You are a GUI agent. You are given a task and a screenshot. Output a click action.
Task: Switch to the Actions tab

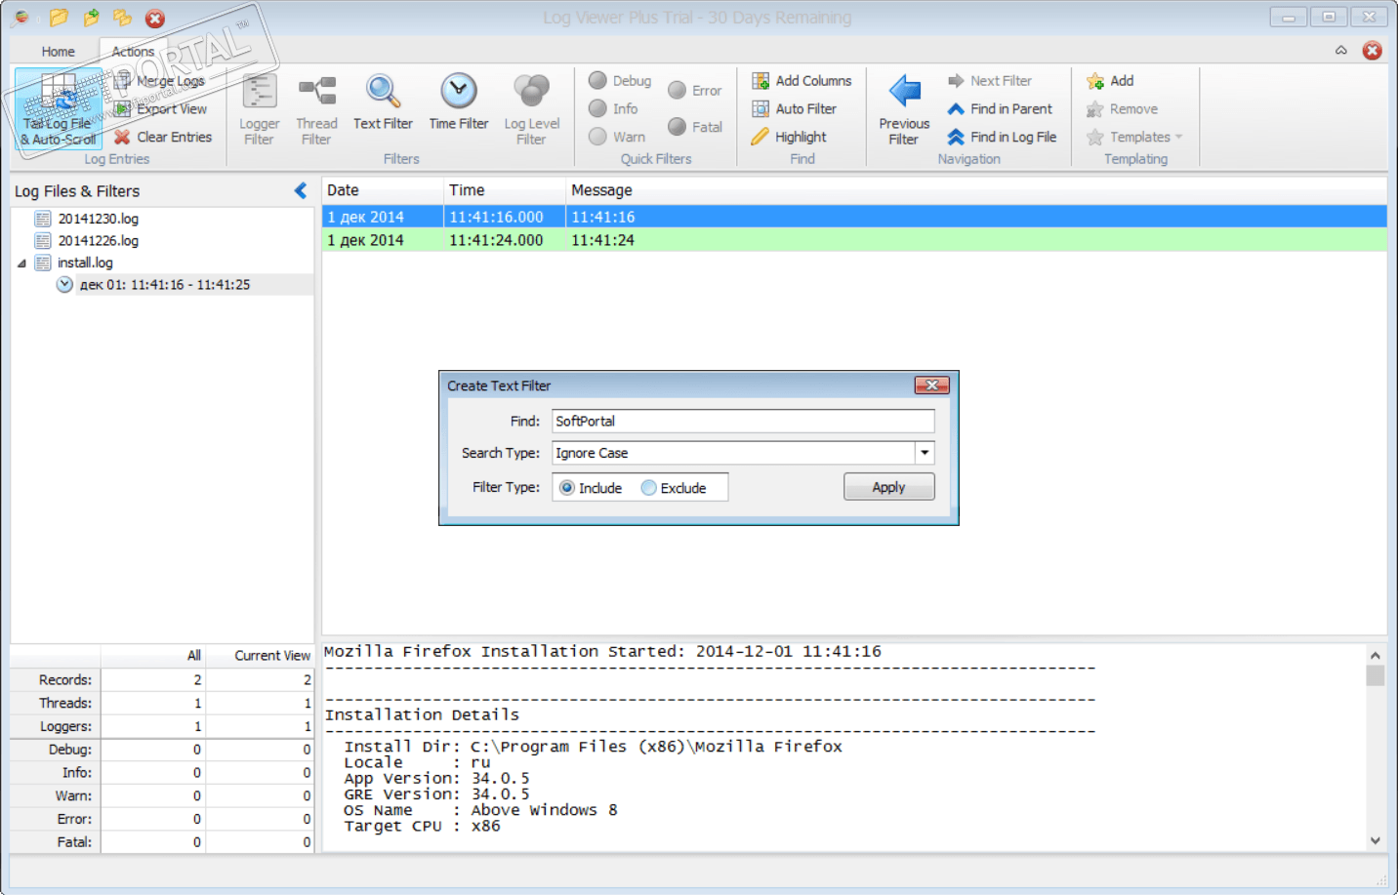click(x=133, y=52)
